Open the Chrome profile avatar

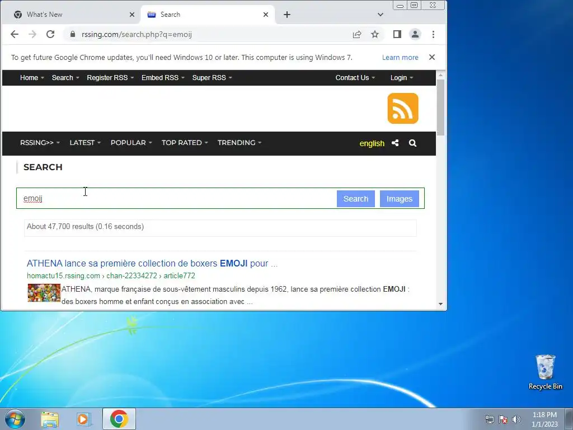point(415,34)
